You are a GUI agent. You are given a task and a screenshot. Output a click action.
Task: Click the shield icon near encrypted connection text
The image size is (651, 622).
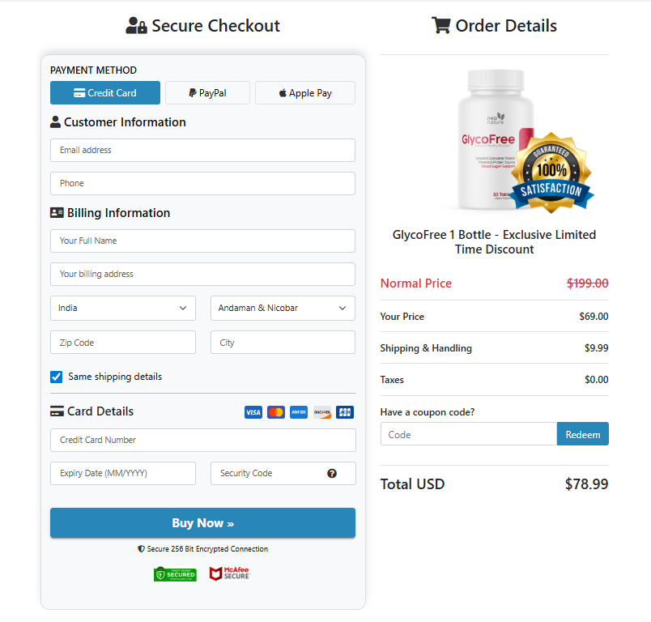pyautogui.click(x=141, y=549)
